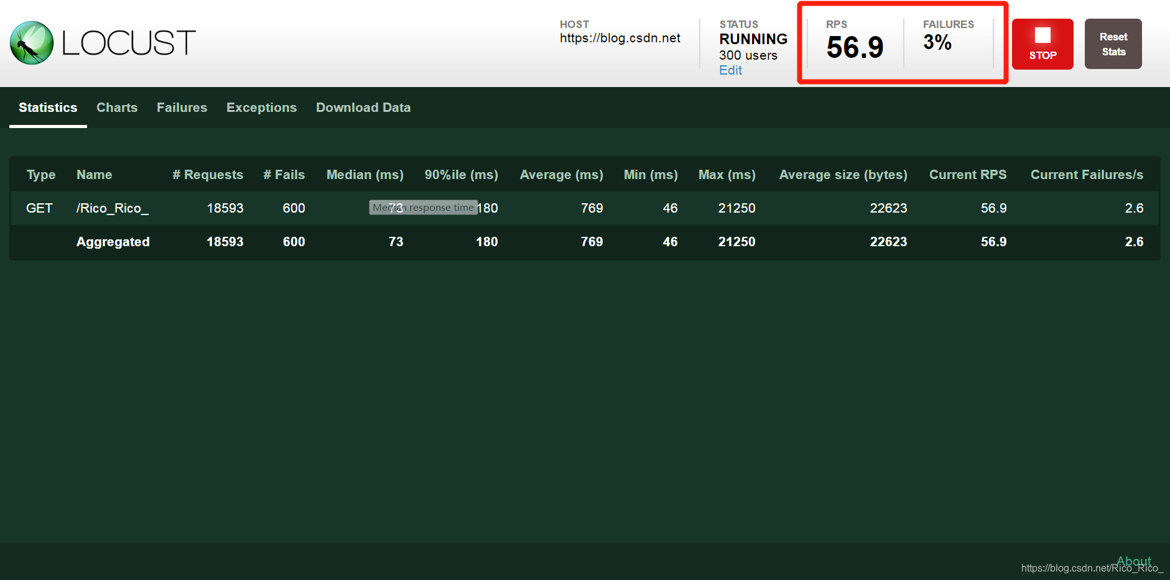Viewport: 1170px width, 580px height.
Task: Click max value 21250 in GET row
Action: pos(737,208)
